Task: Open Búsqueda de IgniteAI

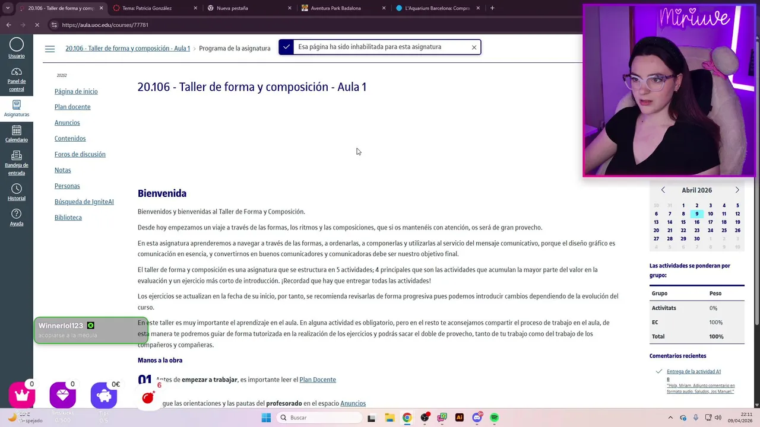Action: coord(84,202)
